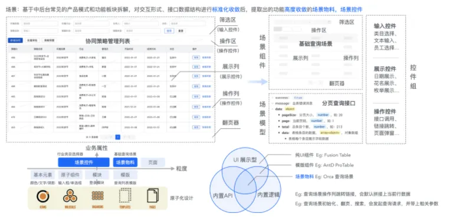Click the Organisms grid of dots icon

tap(98, 195)
